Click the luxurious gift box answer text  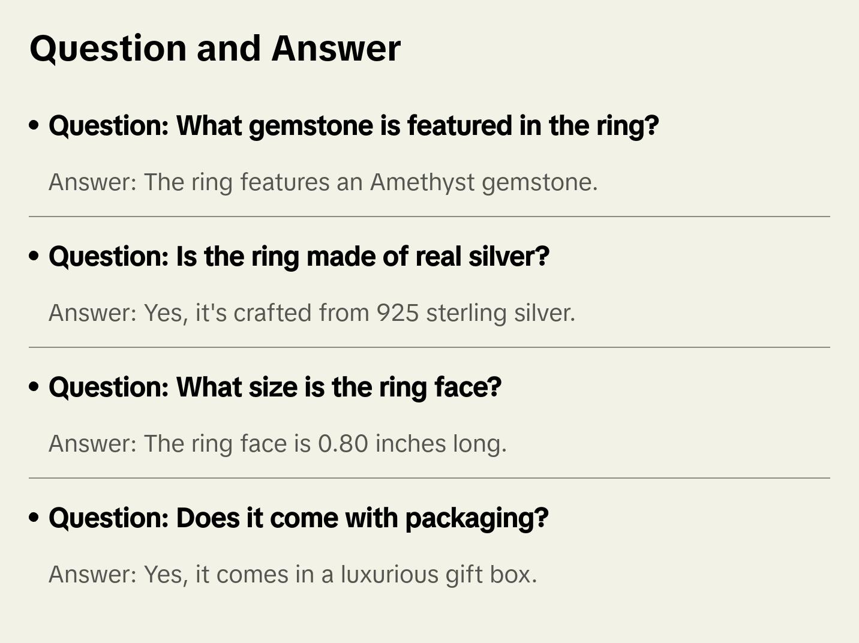pyautogui.click(x=292, y=575)
